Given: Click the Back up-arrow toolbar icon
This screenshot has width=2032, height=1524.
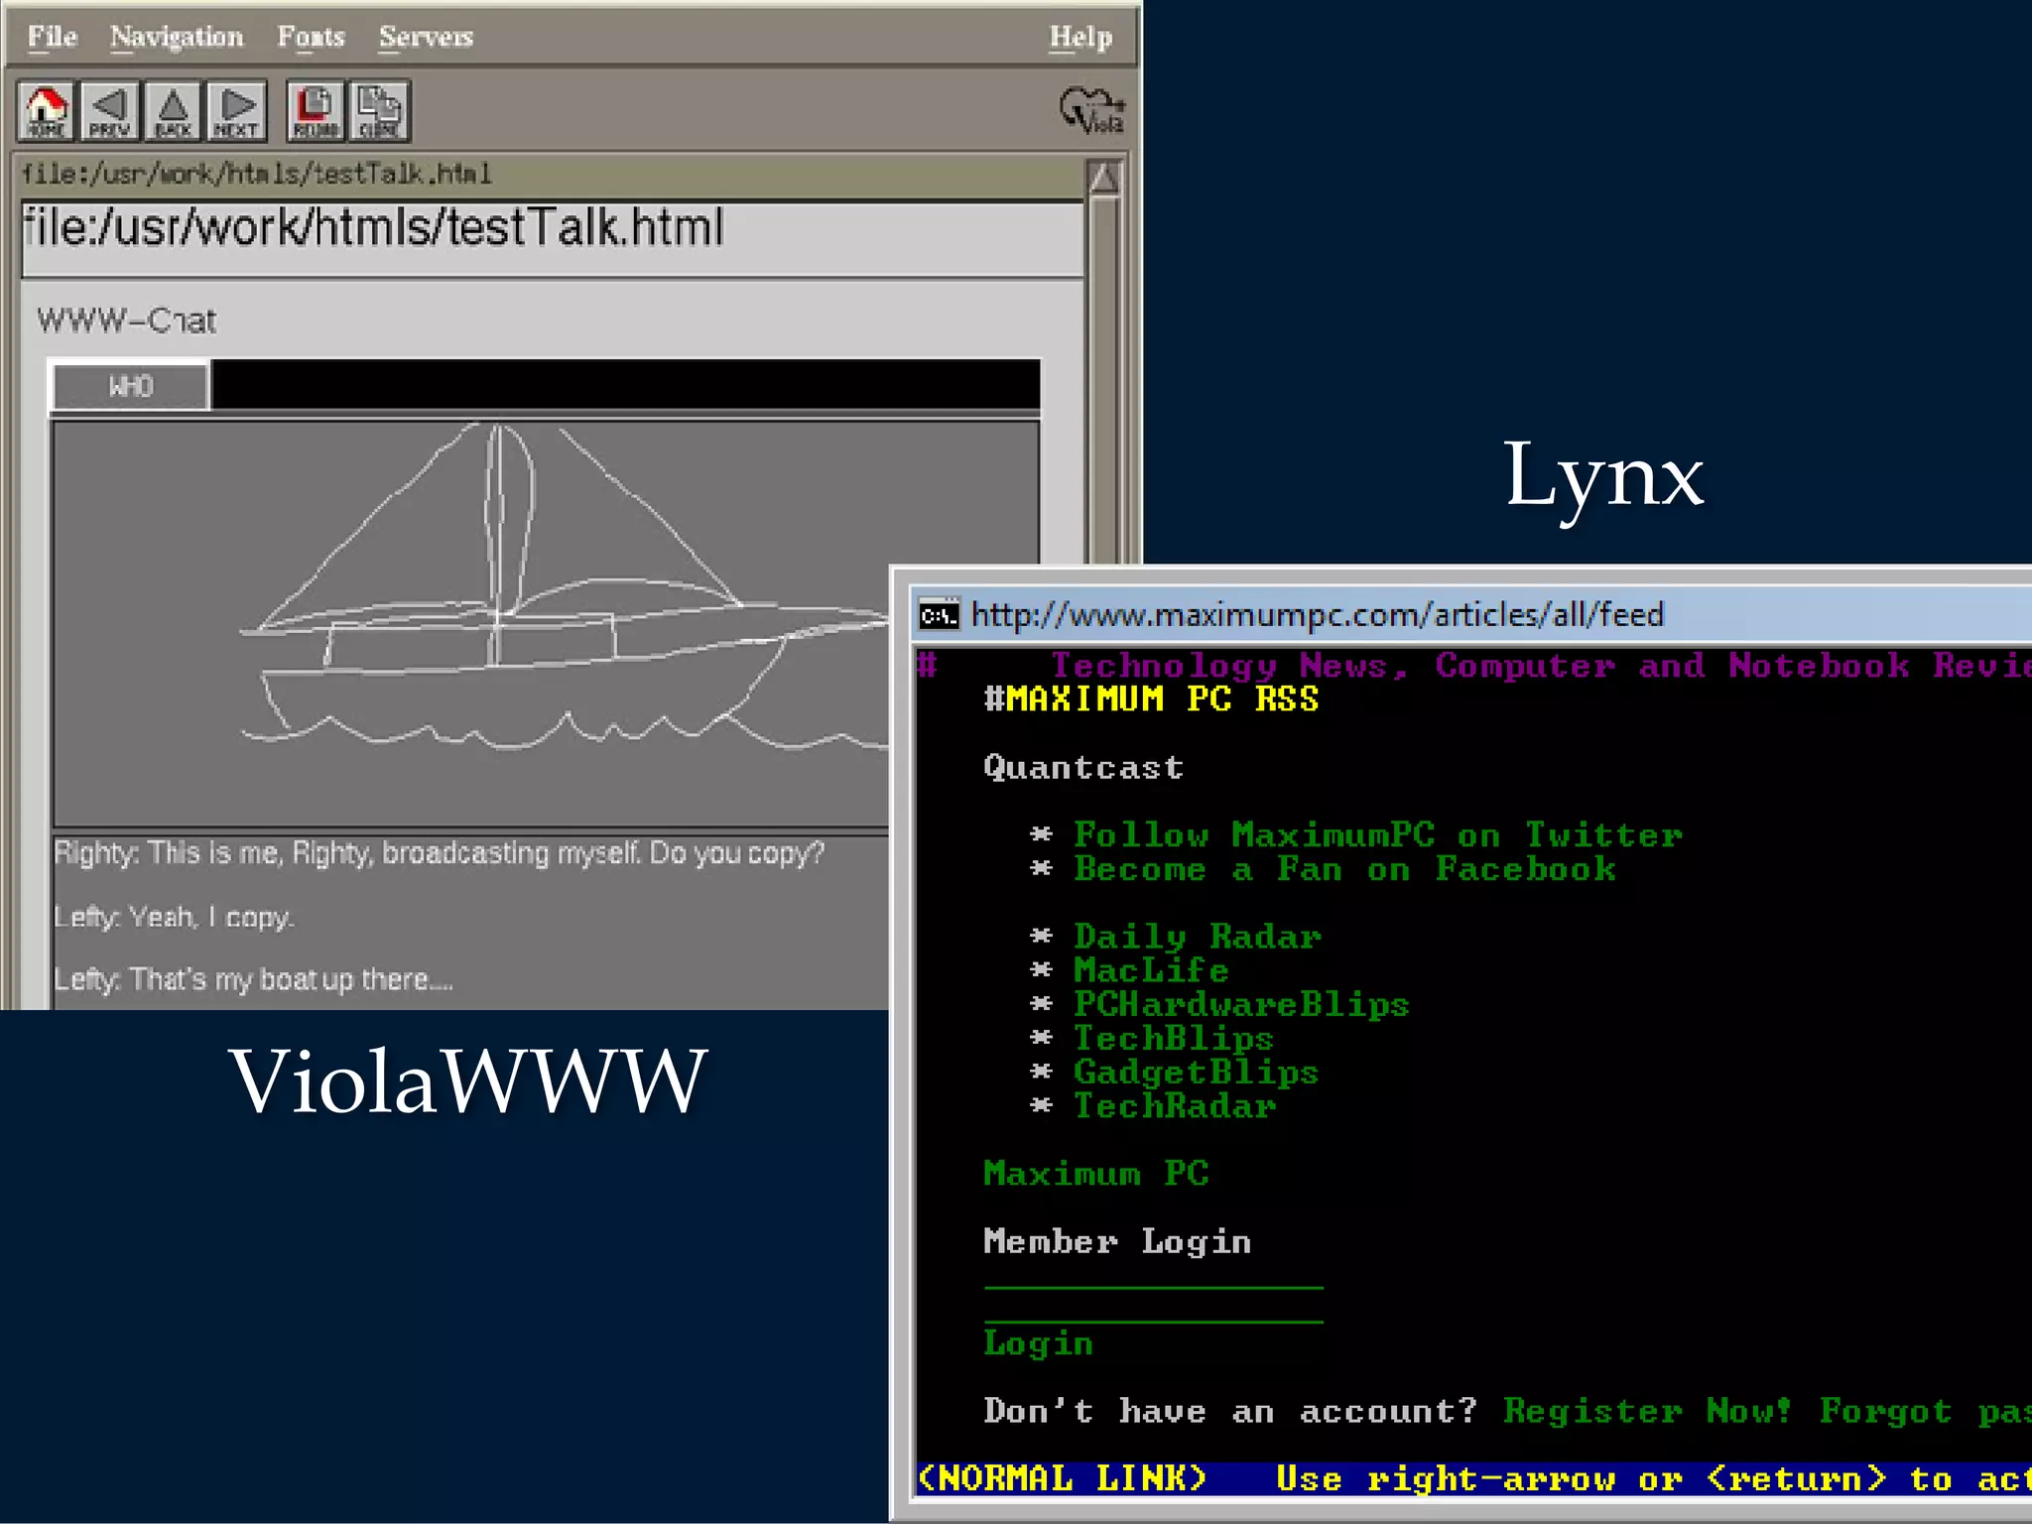Looking at the screenshot, I should pos(173,111).
